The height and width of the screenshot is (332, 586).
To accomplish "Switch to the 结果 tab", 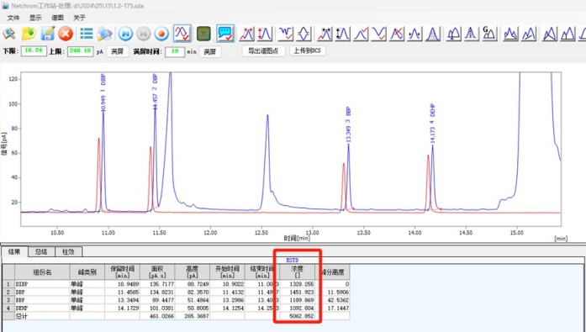I will [x=14, y=251].
